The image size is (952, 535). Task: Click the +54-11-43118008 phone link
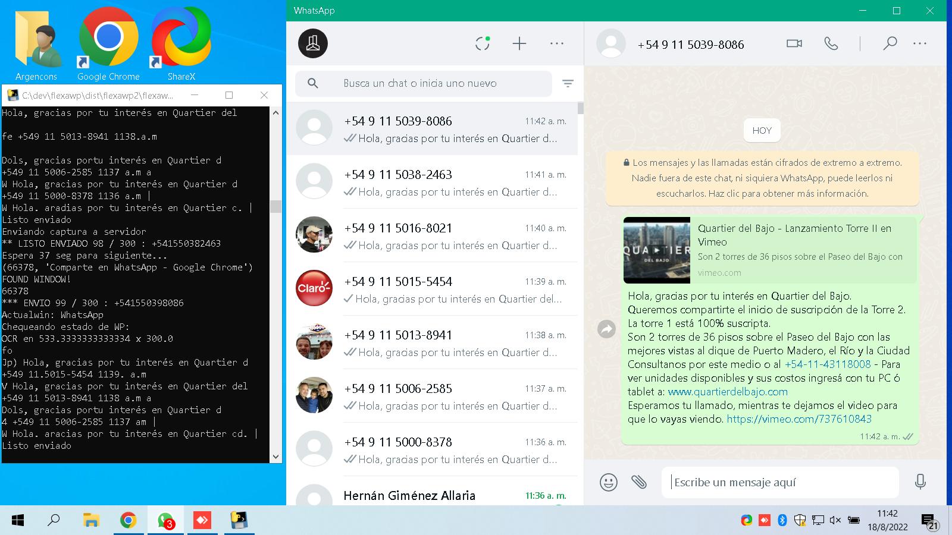(828, 364)
